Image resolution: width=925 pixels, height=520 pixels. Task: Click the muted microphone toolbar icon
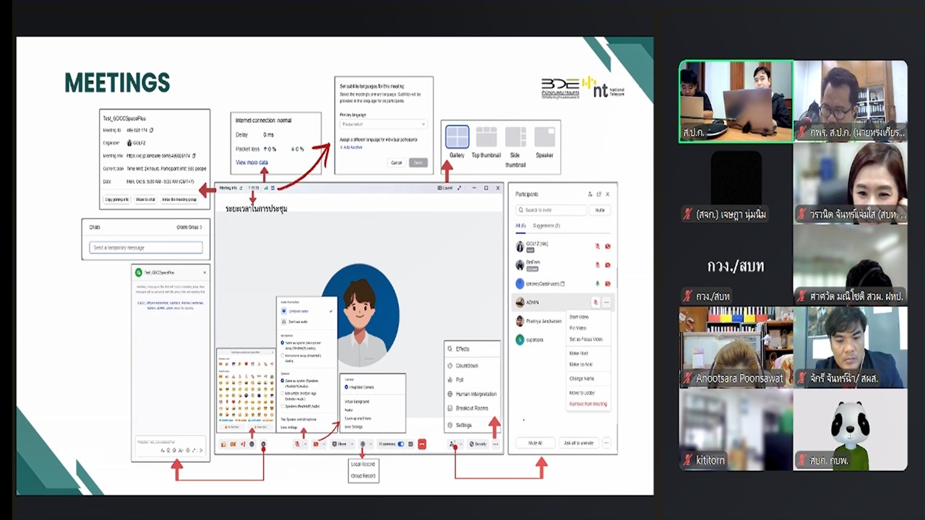point(297,444)
